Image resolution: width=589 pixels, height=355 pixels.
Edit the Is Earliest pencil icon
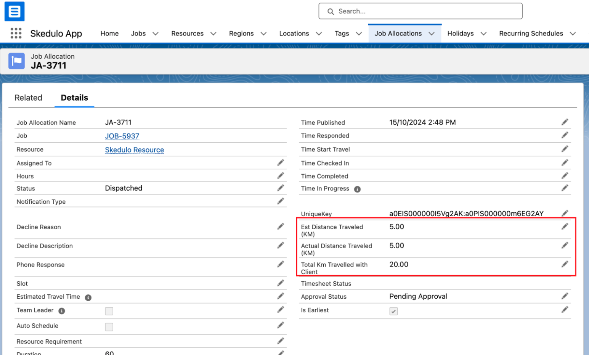click(x=565, y=310)
